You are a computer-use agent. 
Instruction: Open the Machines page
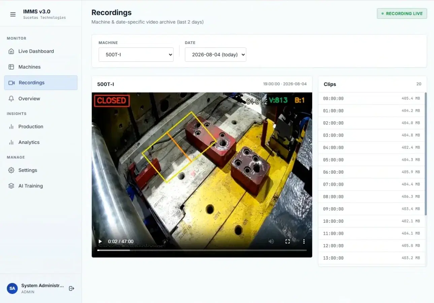tap(41, 67)
